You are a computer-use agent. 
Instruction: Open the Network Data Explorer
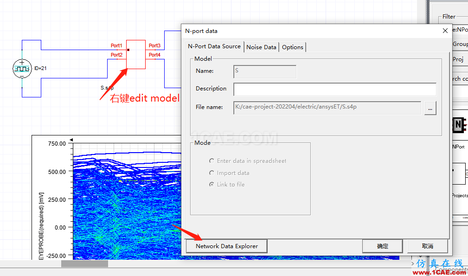click(226, 246)
